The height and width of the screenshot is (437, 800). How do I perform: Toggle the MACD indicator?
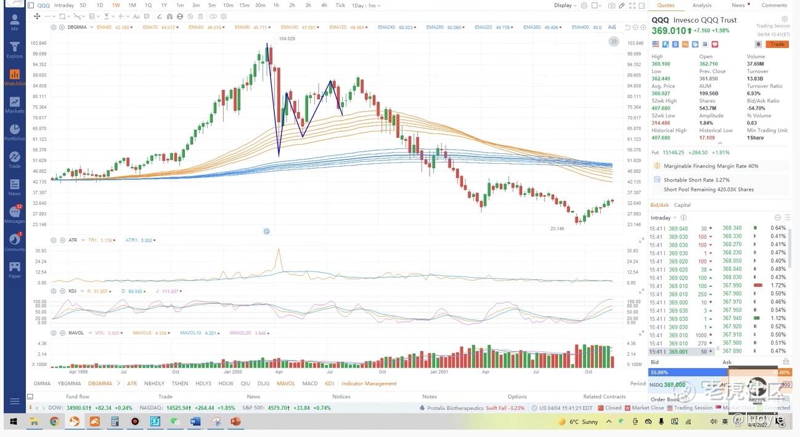coord(310,383)
